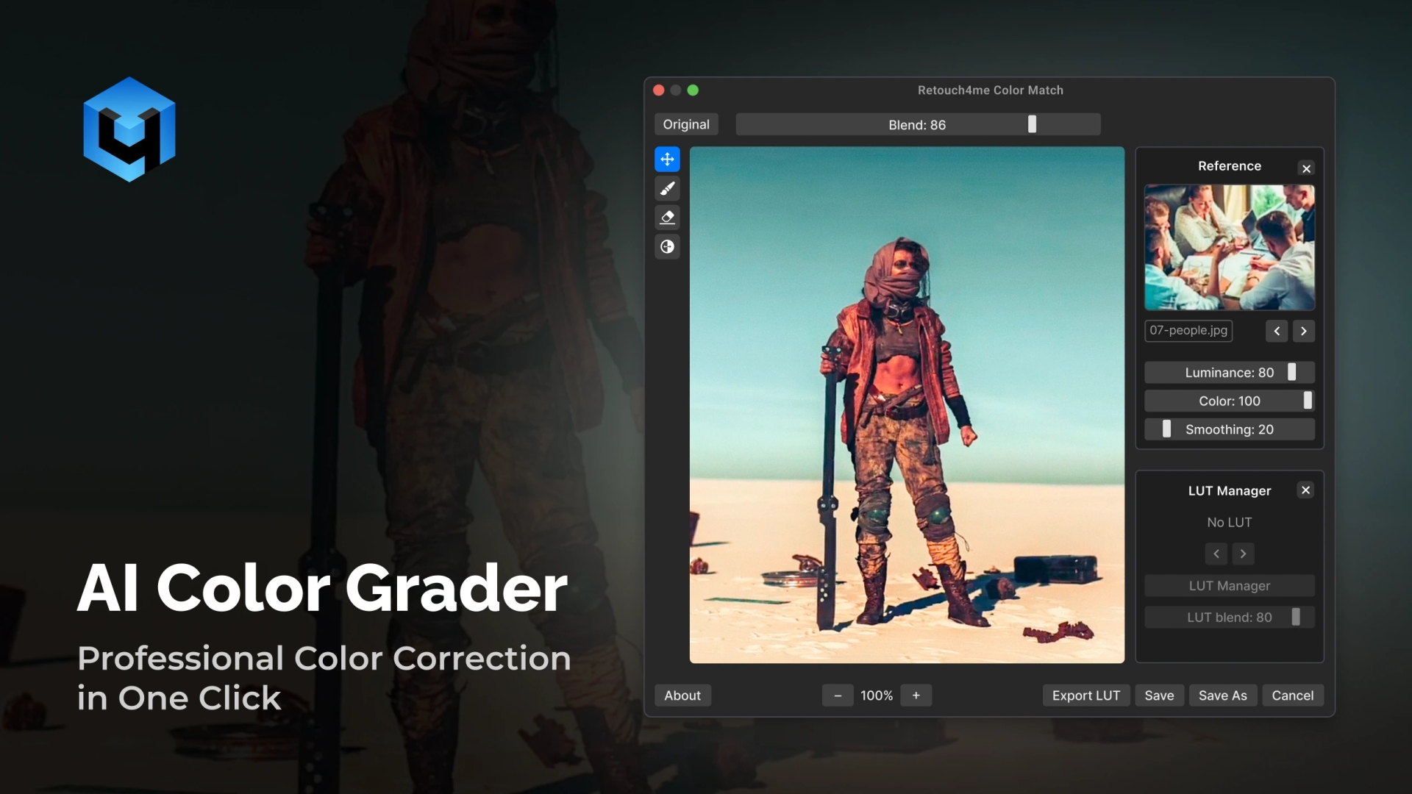1412x794 pixels.
Task: Close the LUT Manager panel
Action: coord(1305,490)
